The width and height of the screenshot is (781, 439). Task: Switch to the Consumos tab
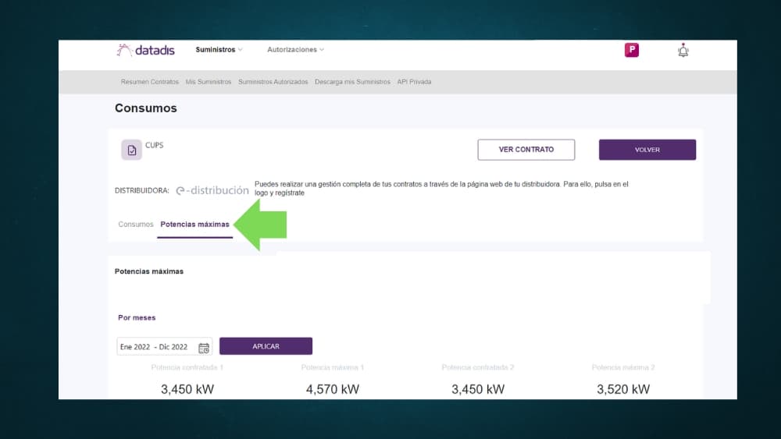tap(136, 225)
